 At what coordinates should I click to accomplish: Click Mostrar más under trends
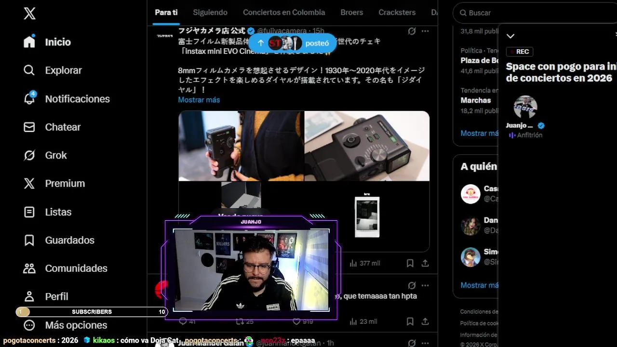pos(479,133)
